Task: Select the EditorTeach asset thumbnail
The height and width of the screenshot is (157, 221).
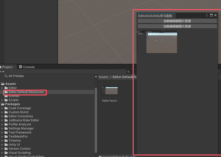Action: 110,90
